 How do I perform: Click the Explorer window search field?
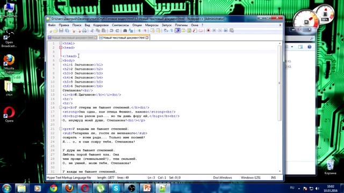[299, 38]
